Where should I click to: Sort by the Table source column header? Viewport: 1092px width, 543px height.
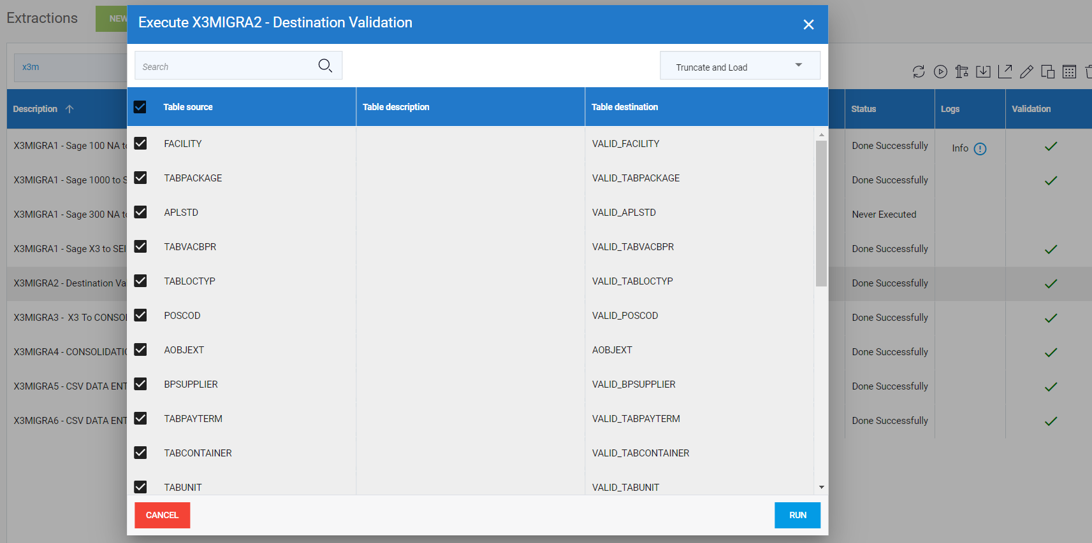click(x=188, y=107)
